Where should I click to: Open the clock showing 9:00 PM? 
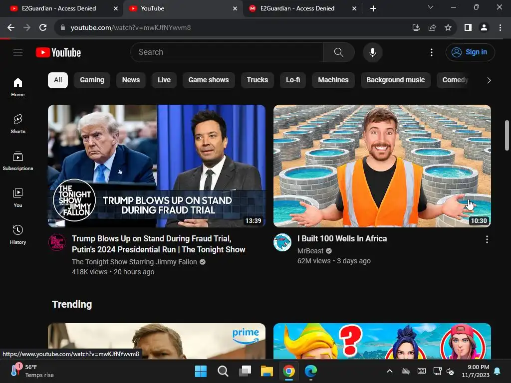tap(476, 371)
